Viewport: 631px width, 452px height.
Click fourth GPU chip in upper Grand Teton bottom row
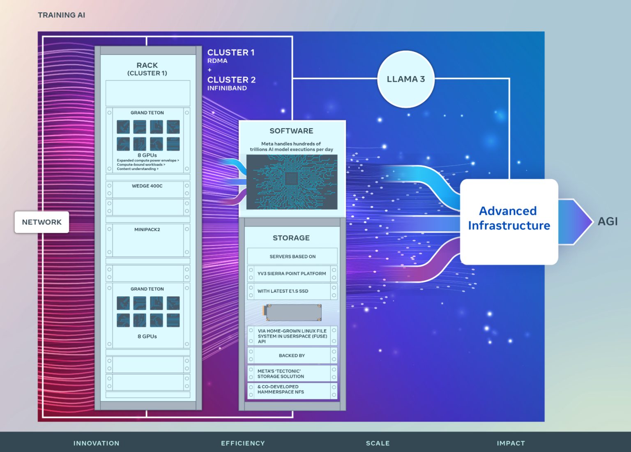173,144
